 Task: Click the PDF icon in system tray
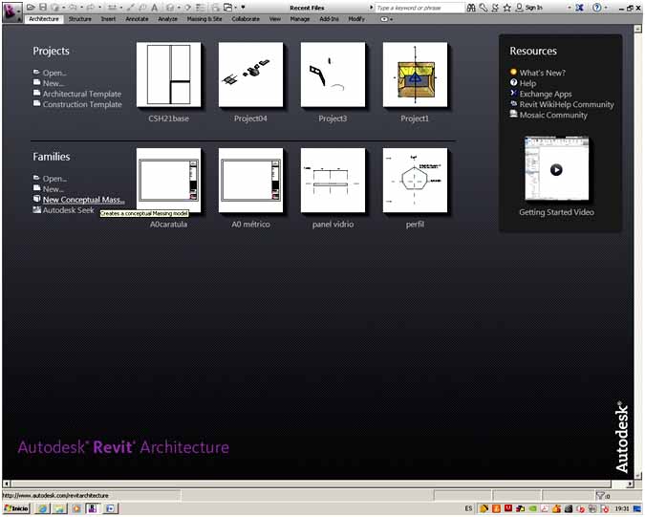pos(545,508)
